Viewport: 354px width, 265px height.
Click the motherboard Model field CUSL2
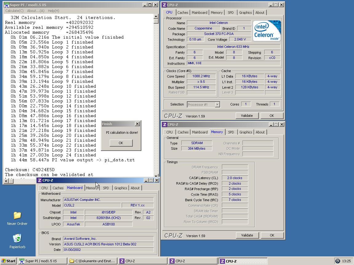pos(92,205)
